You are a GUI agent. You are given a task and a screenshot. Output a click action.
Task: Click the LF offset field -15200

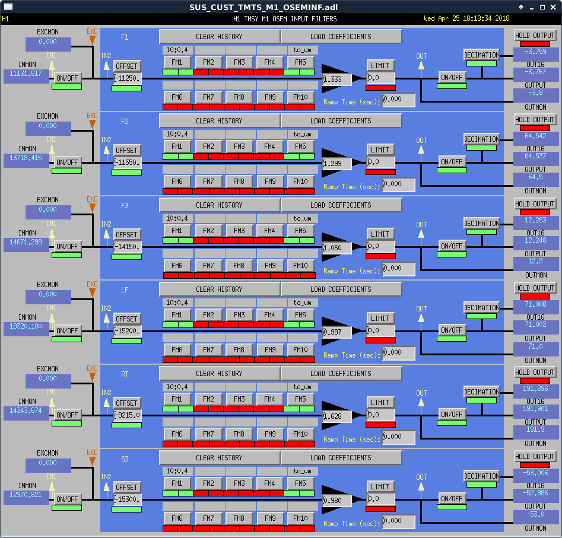(127, 331)
